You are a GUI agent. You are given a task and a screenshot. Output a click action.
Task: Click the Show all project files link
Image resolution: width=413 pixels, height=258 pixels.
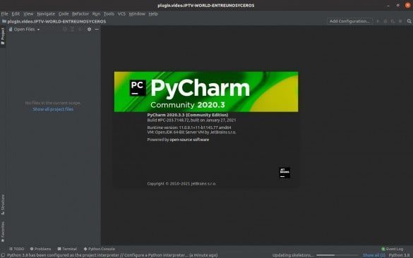click(53, 109)
